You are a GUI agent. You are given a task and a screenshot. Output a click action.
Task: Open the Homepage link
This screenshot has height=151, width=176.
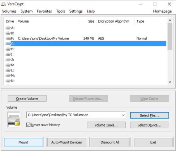point(162,11)
